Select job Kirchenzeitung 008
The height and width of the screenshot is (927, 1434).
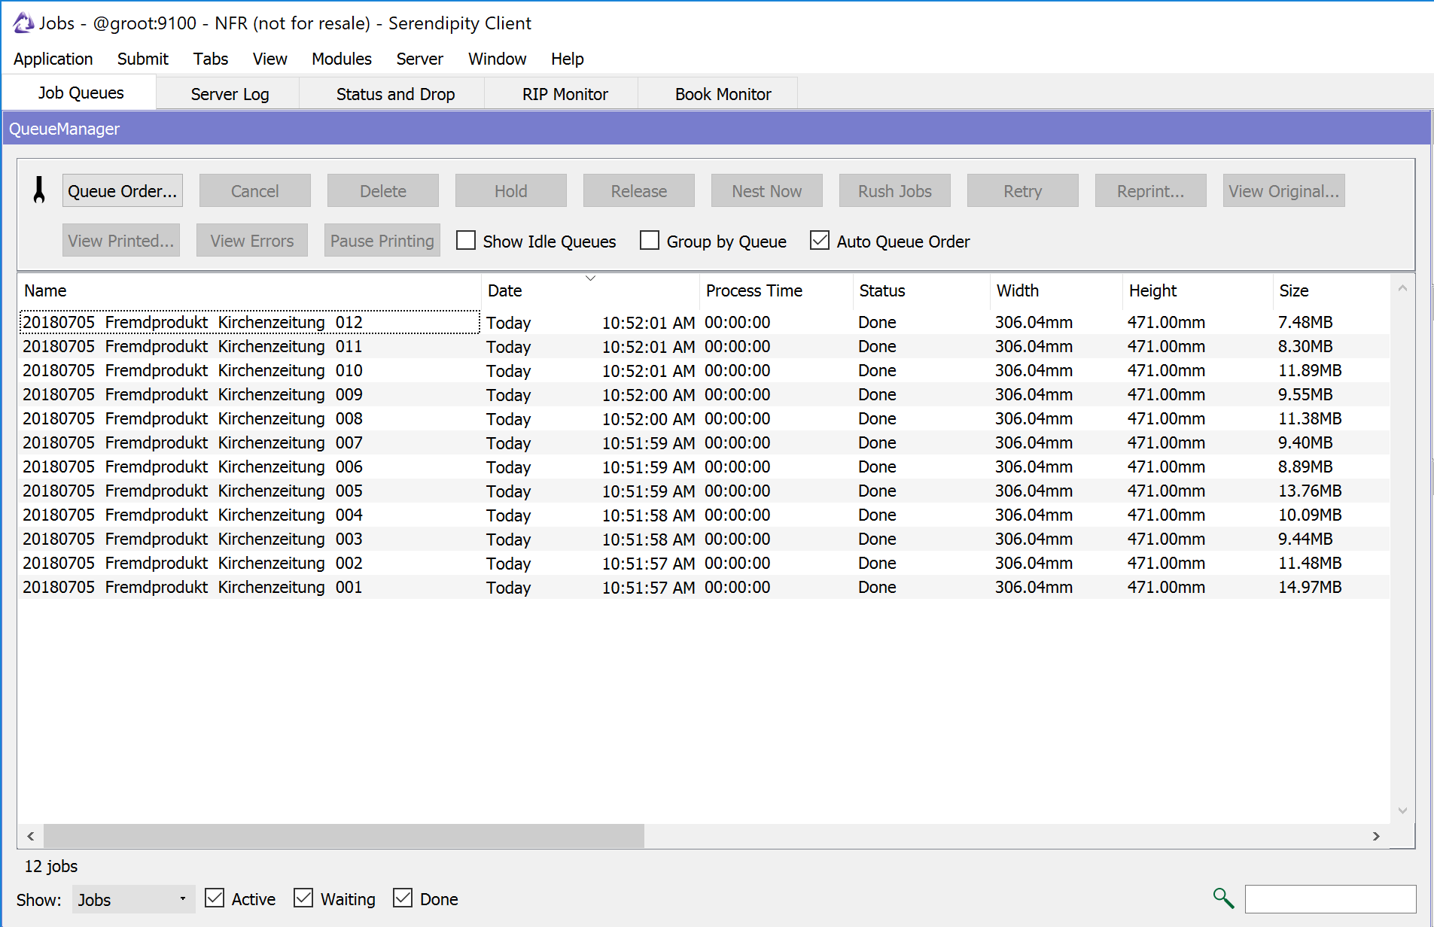tap(704, 418)
